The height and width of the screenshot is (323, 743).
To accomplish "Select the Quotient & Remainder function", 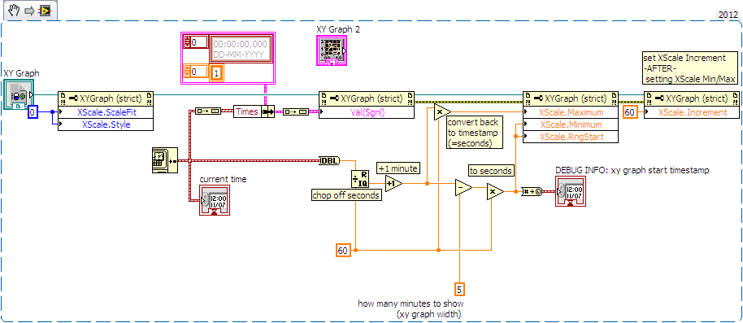I will tap(360, 180).
